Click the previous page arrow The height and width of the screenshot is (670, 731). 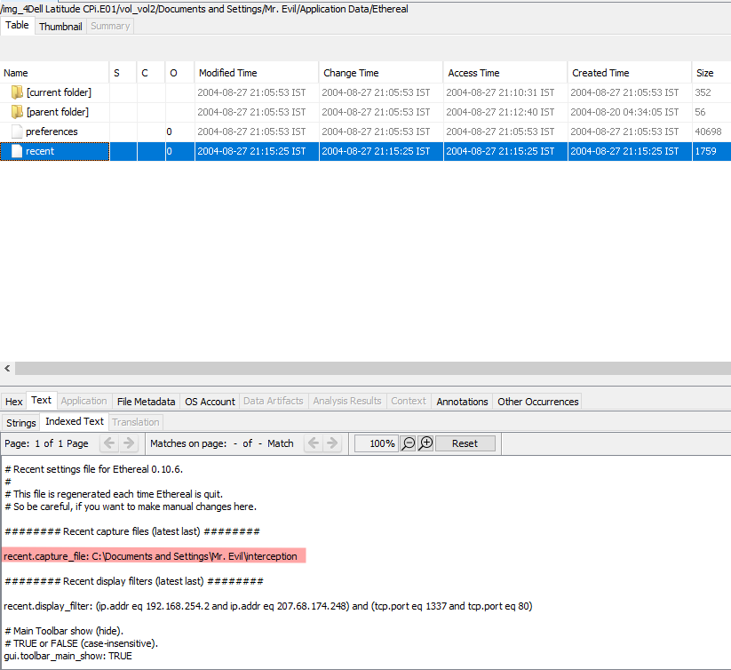108,443
